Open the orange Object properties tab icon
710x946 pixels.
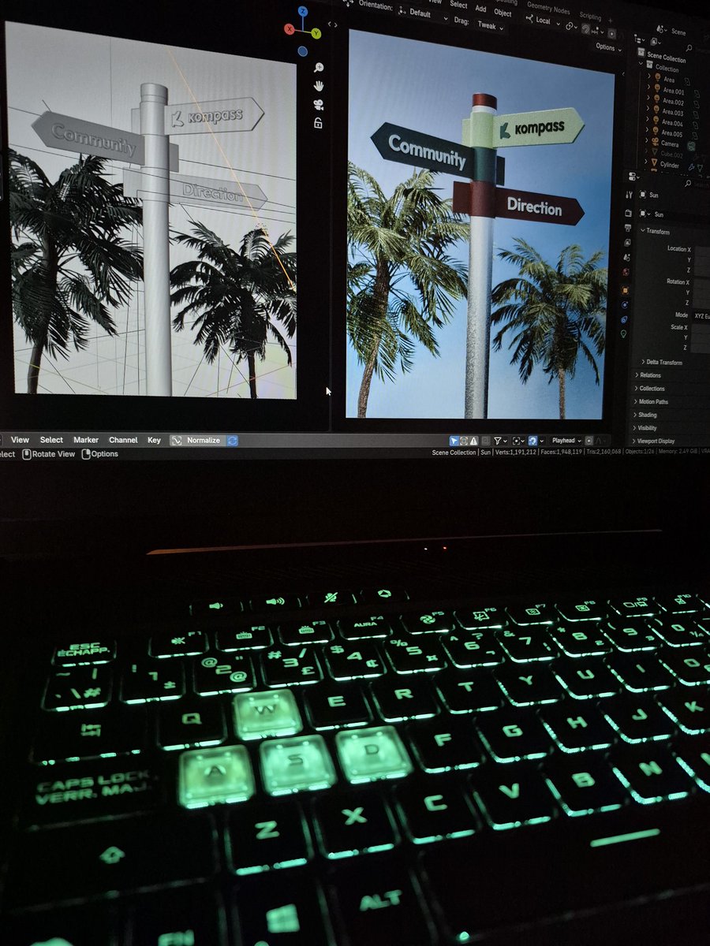coord(625,290)
